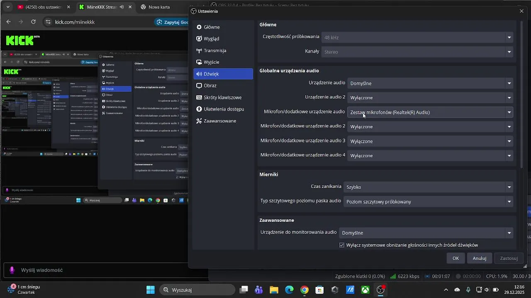Click the tab audio speaker icon
The image size is (531, 298).
coord(122,7)
